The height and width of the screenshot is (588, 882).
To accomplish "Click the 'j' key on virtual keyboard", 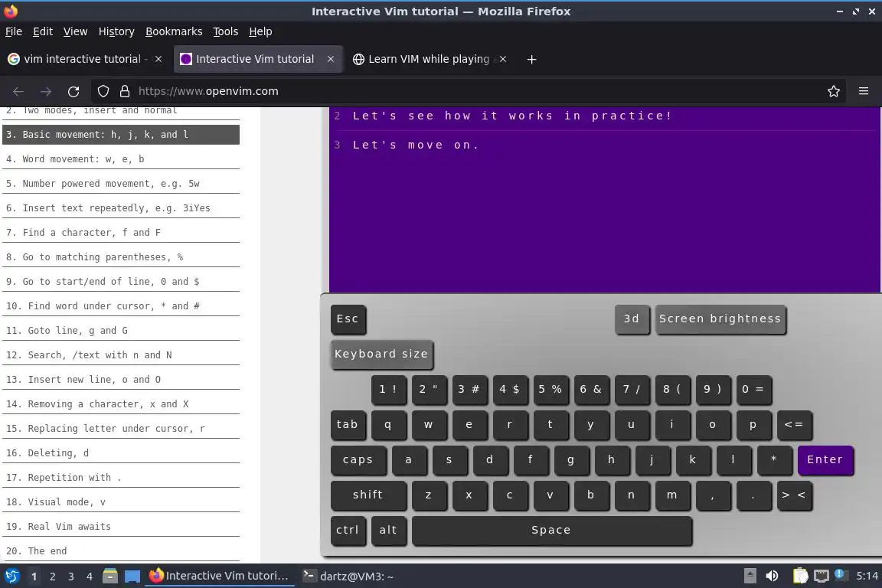I will tap(652, 459).
